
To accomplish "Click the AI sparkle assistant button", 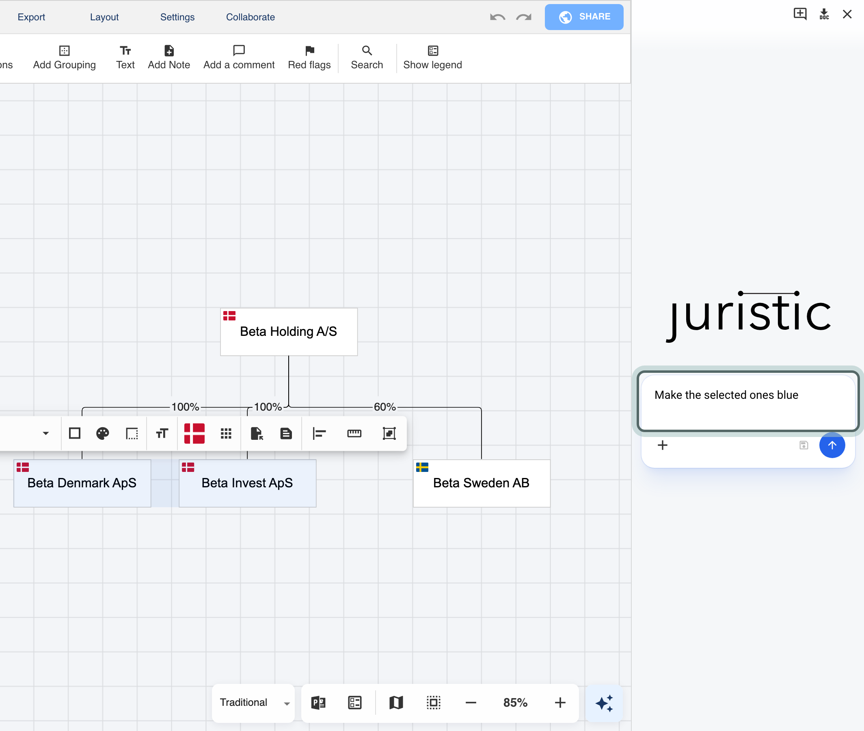I will click(x=604, y=703).
